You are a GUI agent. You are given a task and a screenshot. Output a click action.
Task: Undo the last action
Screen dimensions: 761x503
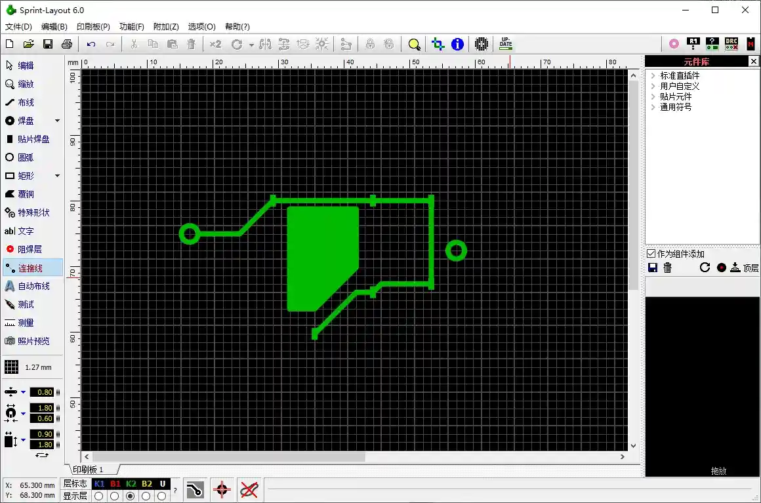91,44
